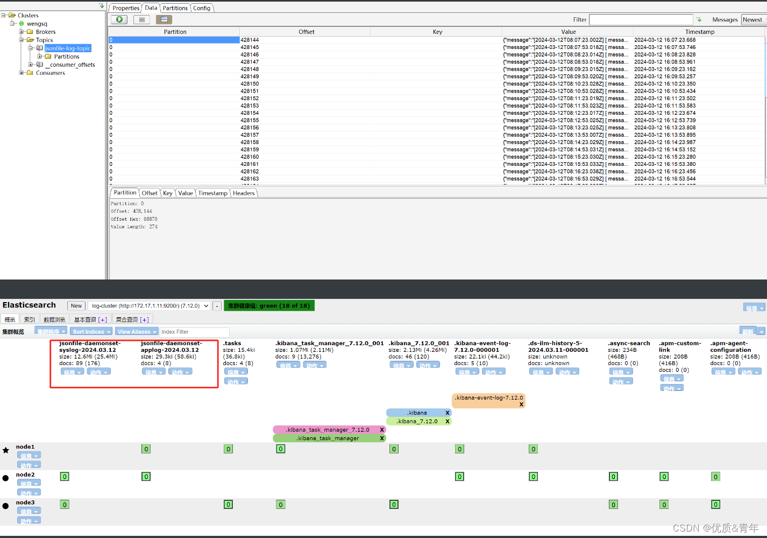Switch to the Properties tab
The height and width of the screenshot is (538, 767).
point(126,8)
